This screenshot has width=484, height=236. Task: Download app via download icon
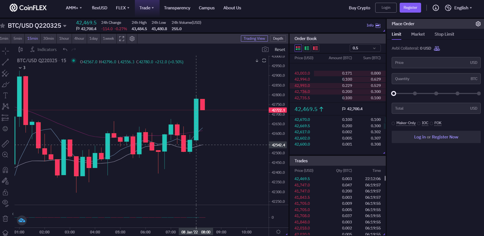(x=436, y=8)
